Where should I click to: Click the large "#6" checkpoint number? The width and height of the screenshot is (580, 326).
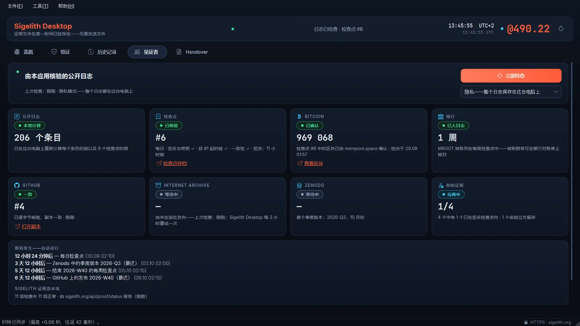click(x=161, y=138)
